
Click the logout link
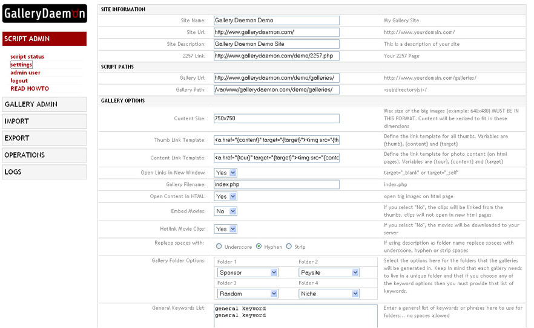click(x=19, y=80)
